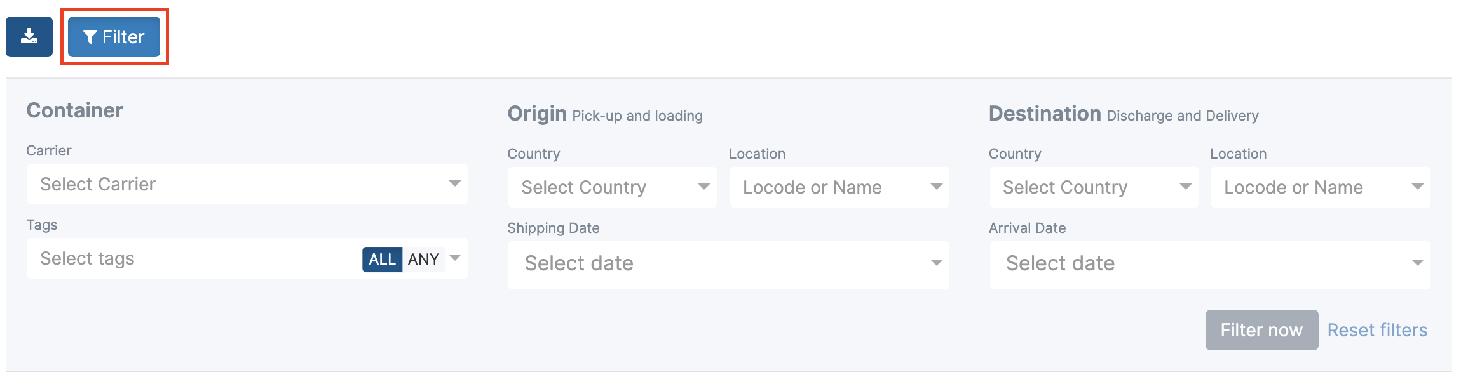Click the Arrival Date dropdown arrow
The image size is (1461, 377).
pos(1417,263)
